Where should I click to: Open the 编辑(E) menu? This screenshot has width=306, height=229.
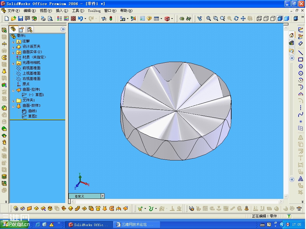pos(30,11)
